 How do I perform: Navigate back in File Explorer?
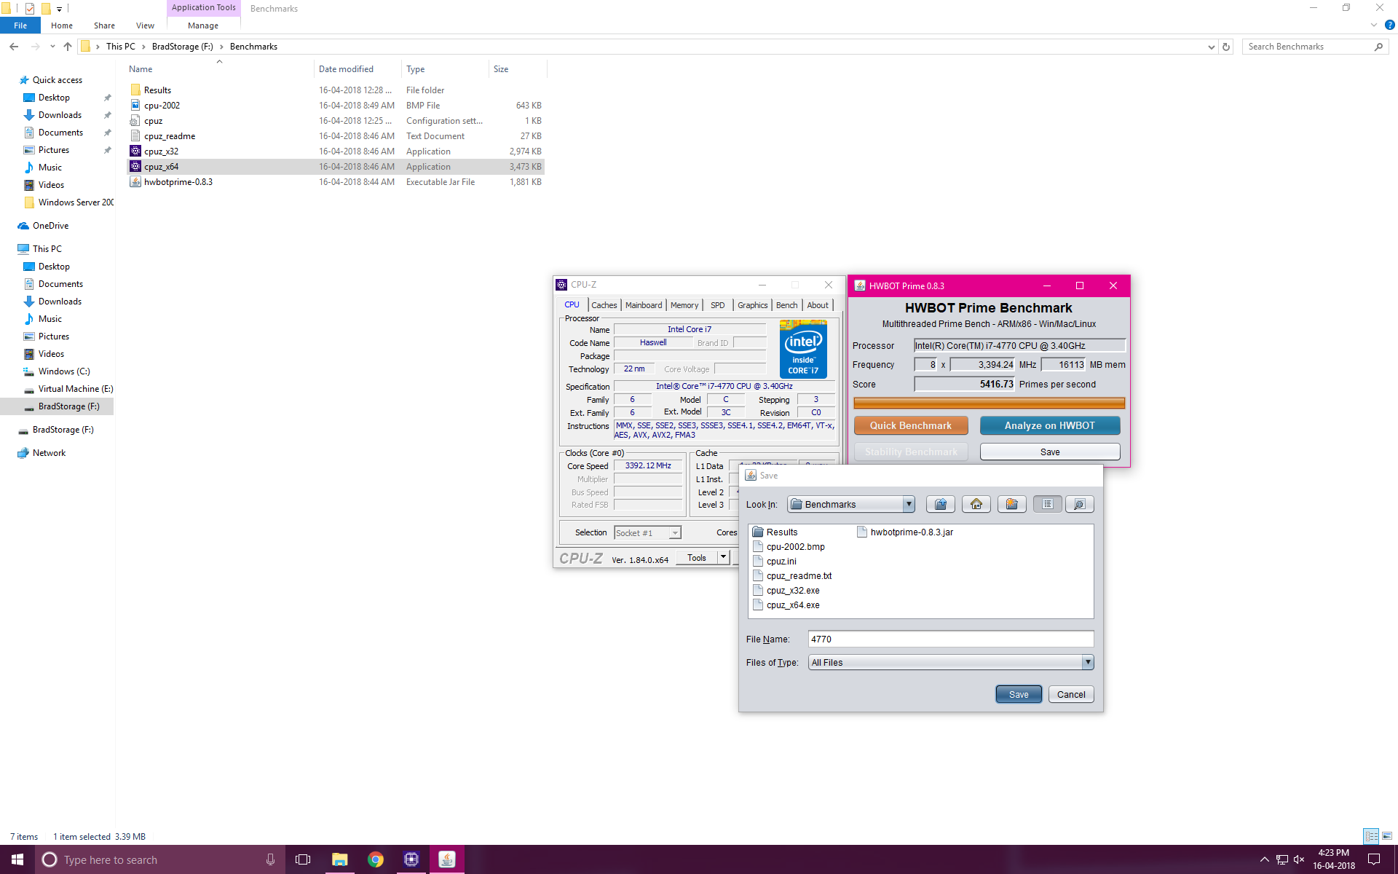[x=14, y=47]
